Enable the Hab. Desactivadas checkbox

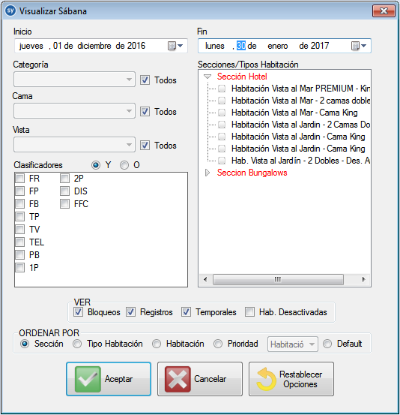(x=249, y=312)
